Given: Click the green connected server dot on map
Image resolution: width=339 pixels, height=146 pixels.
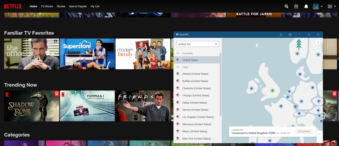Looking at the screenshot, I should (272, 91).
